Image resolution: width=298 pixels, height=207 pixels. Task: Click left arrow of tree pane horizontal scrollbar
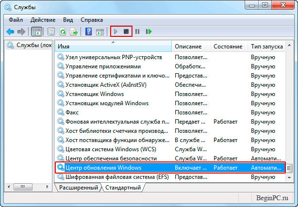(x=9, y=187)
